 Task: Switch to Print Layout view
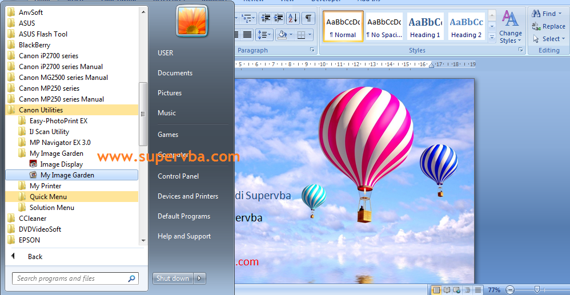(436, 290)
